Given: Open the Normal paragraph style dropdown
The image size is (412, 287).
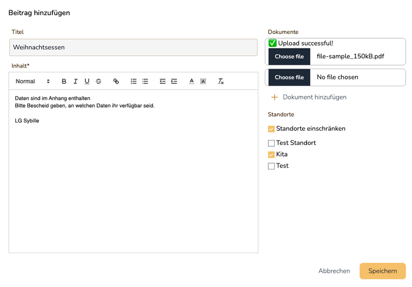Looking at the screenshot, I should click(32, 81).
